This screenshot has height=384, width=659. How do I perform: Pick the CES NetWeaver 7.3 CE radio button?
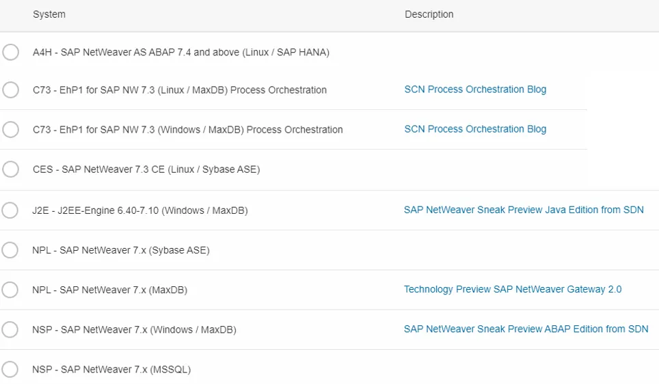click(x=10, y=169)
